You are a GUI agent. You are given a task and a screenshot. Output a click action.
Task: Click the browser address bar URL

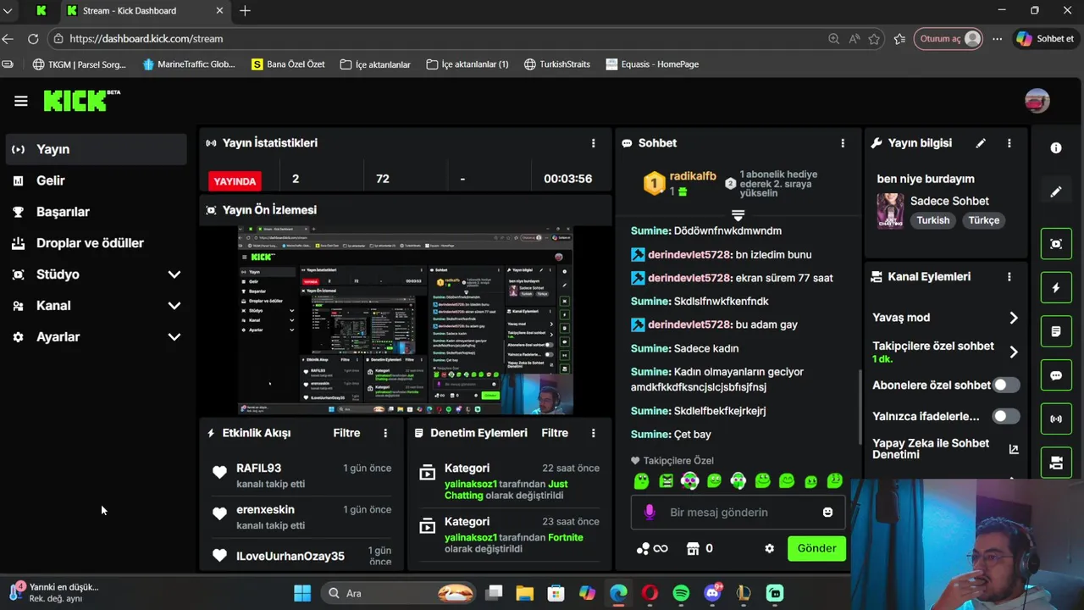147,38
